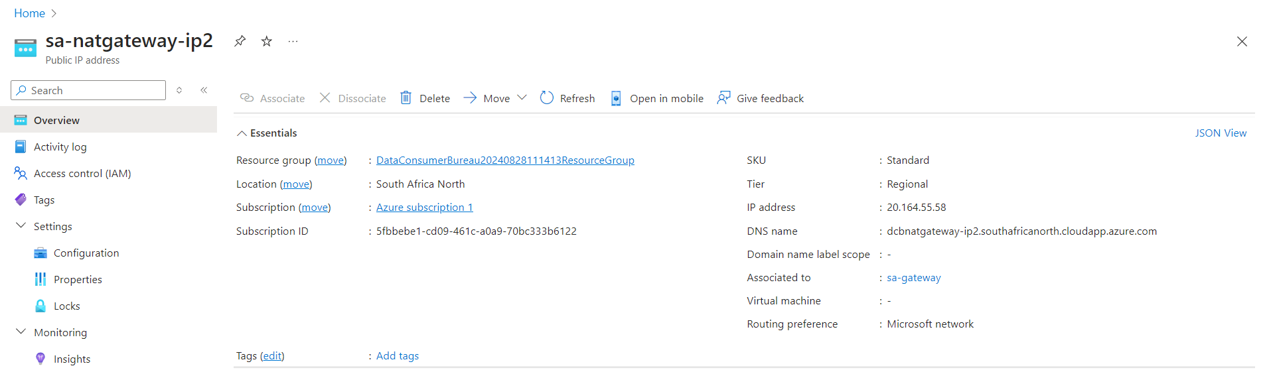
Task: Click the edit link beside Tags
Action: pos(272,356)
